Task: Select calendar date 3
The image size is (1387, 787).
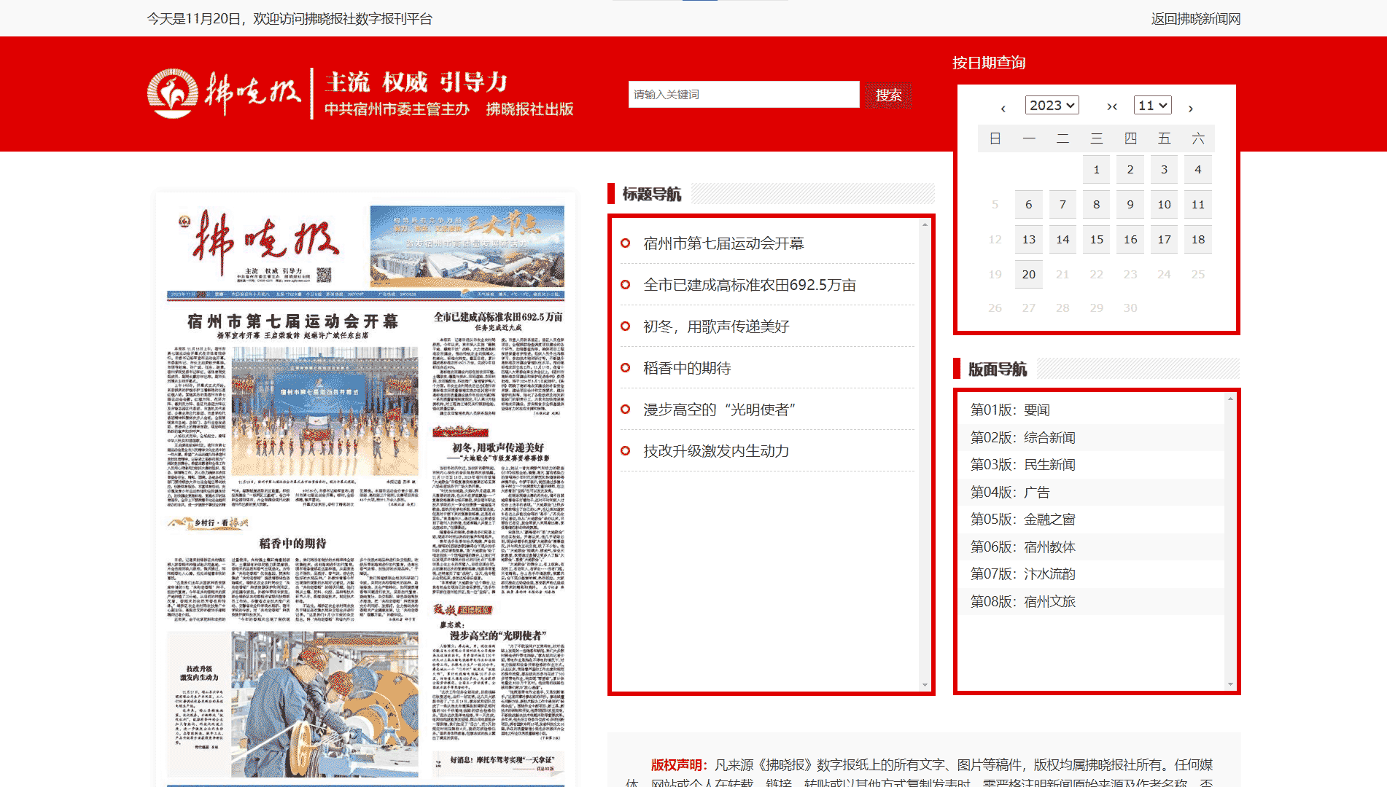Action: click(x=1164, y=169)
